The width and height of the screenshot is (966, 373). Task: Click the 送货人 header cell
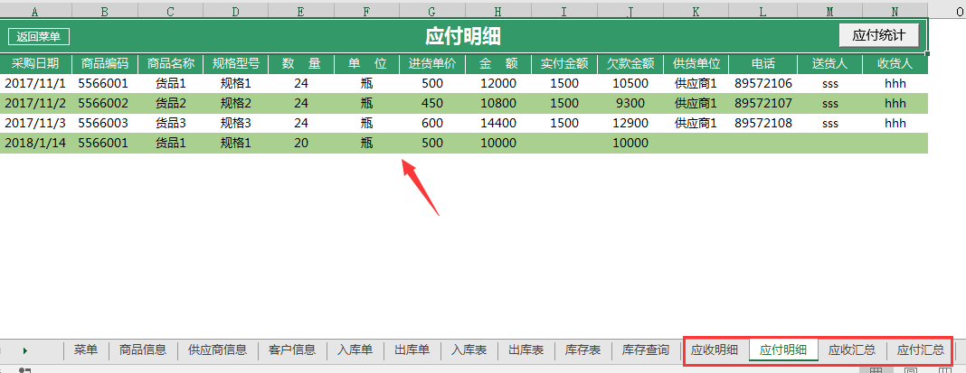pos(829,63)
